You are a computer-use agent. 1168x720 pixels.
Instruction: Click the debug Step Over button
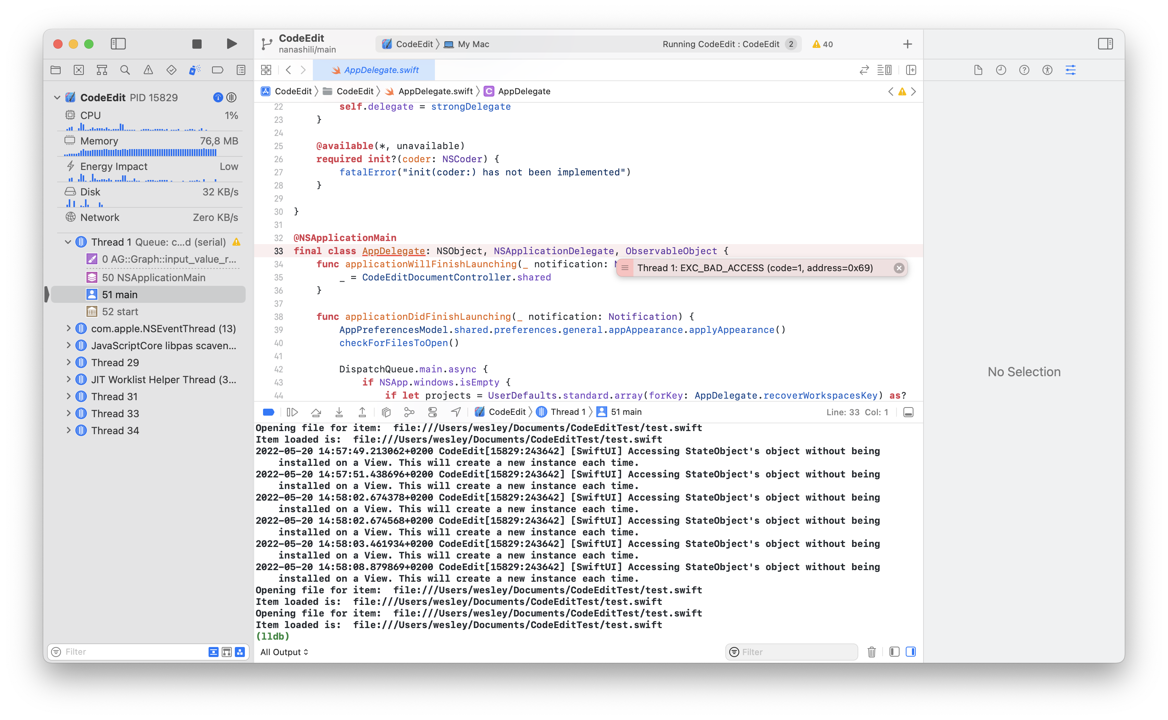[x=316, y=412]
